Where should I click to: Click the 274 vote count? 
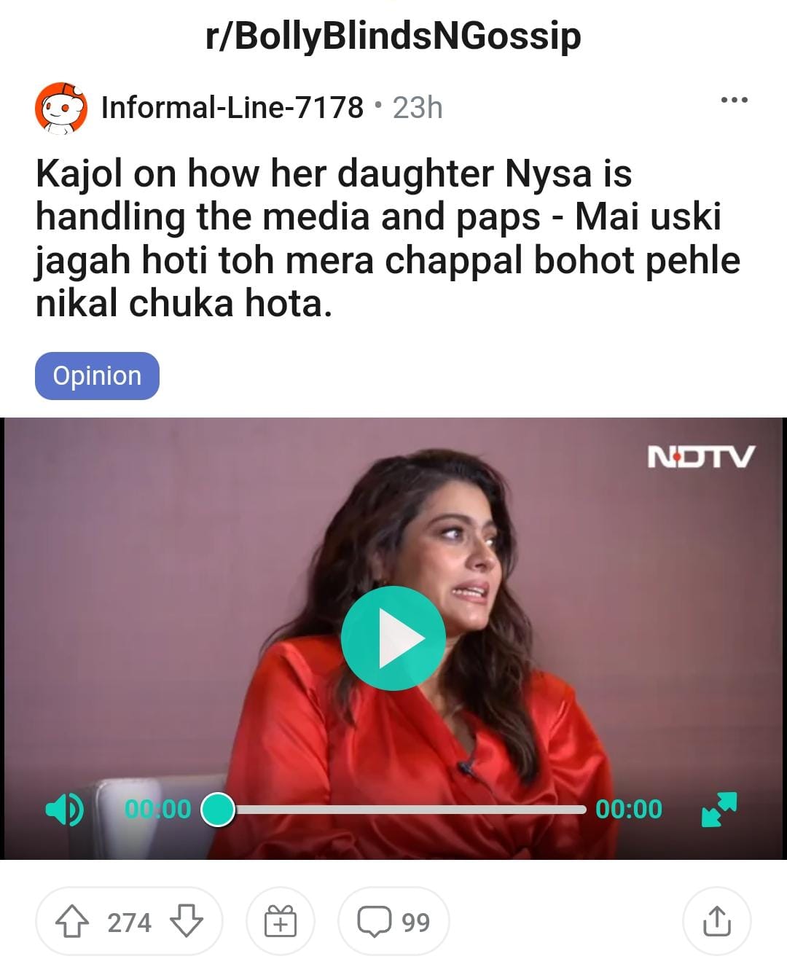129,923
